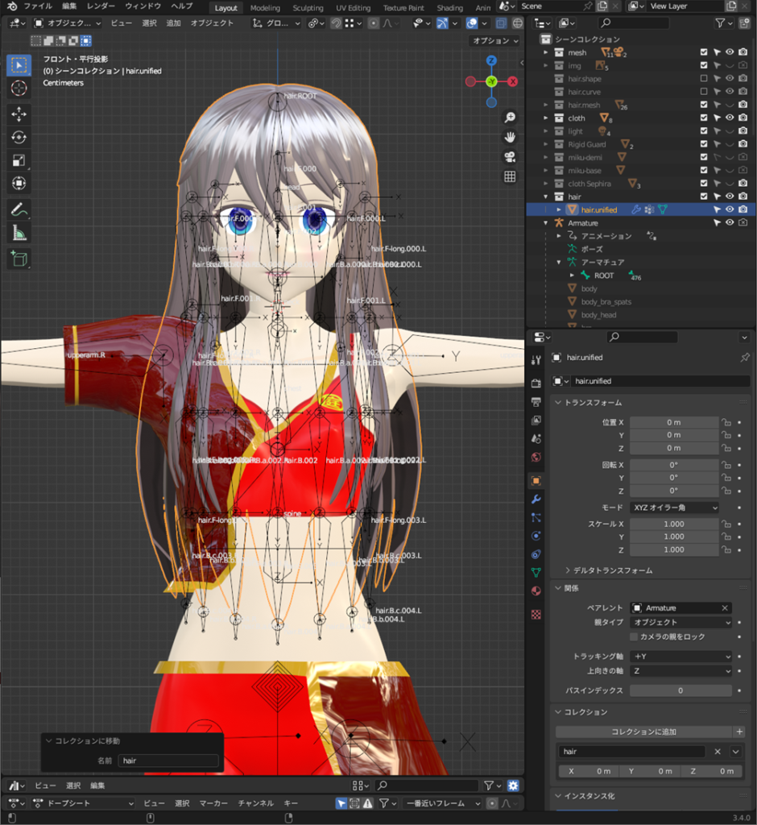757x825 pixels.
Task: Click the hand pan-view icon
Action: [510, 137]
